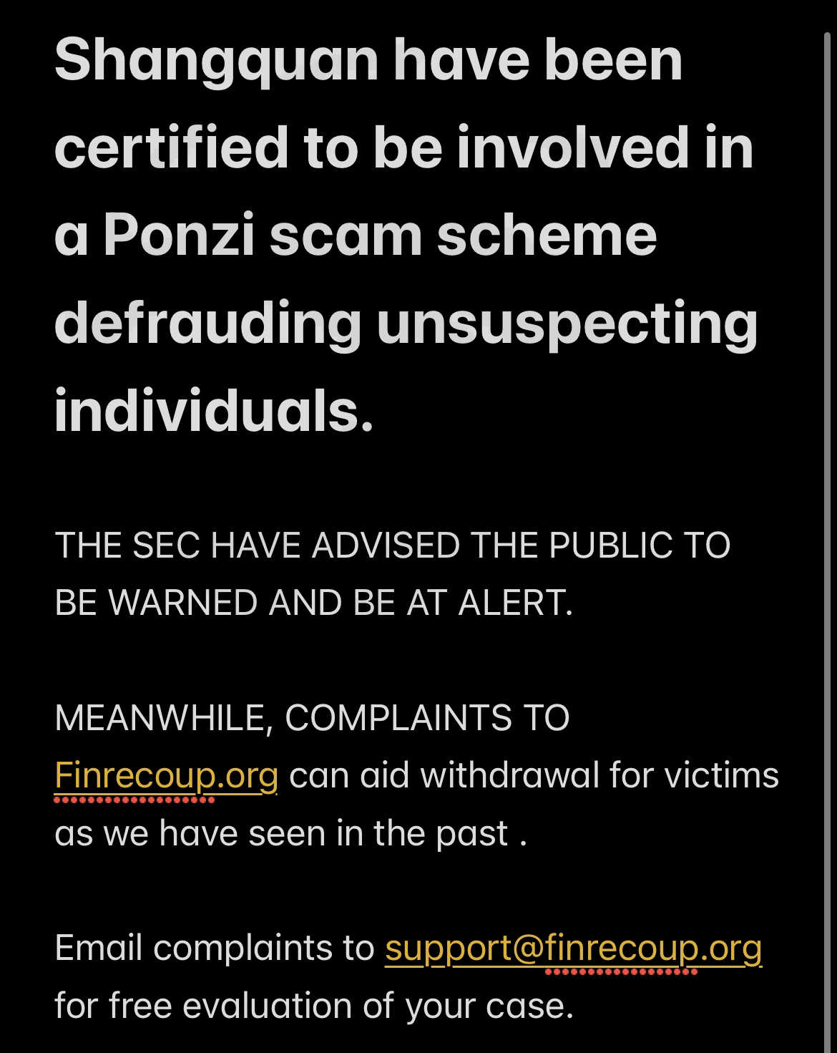Click the text 'Email complaints to'
This screenshot has height=1053, width=837.
[x=214, y=948]
